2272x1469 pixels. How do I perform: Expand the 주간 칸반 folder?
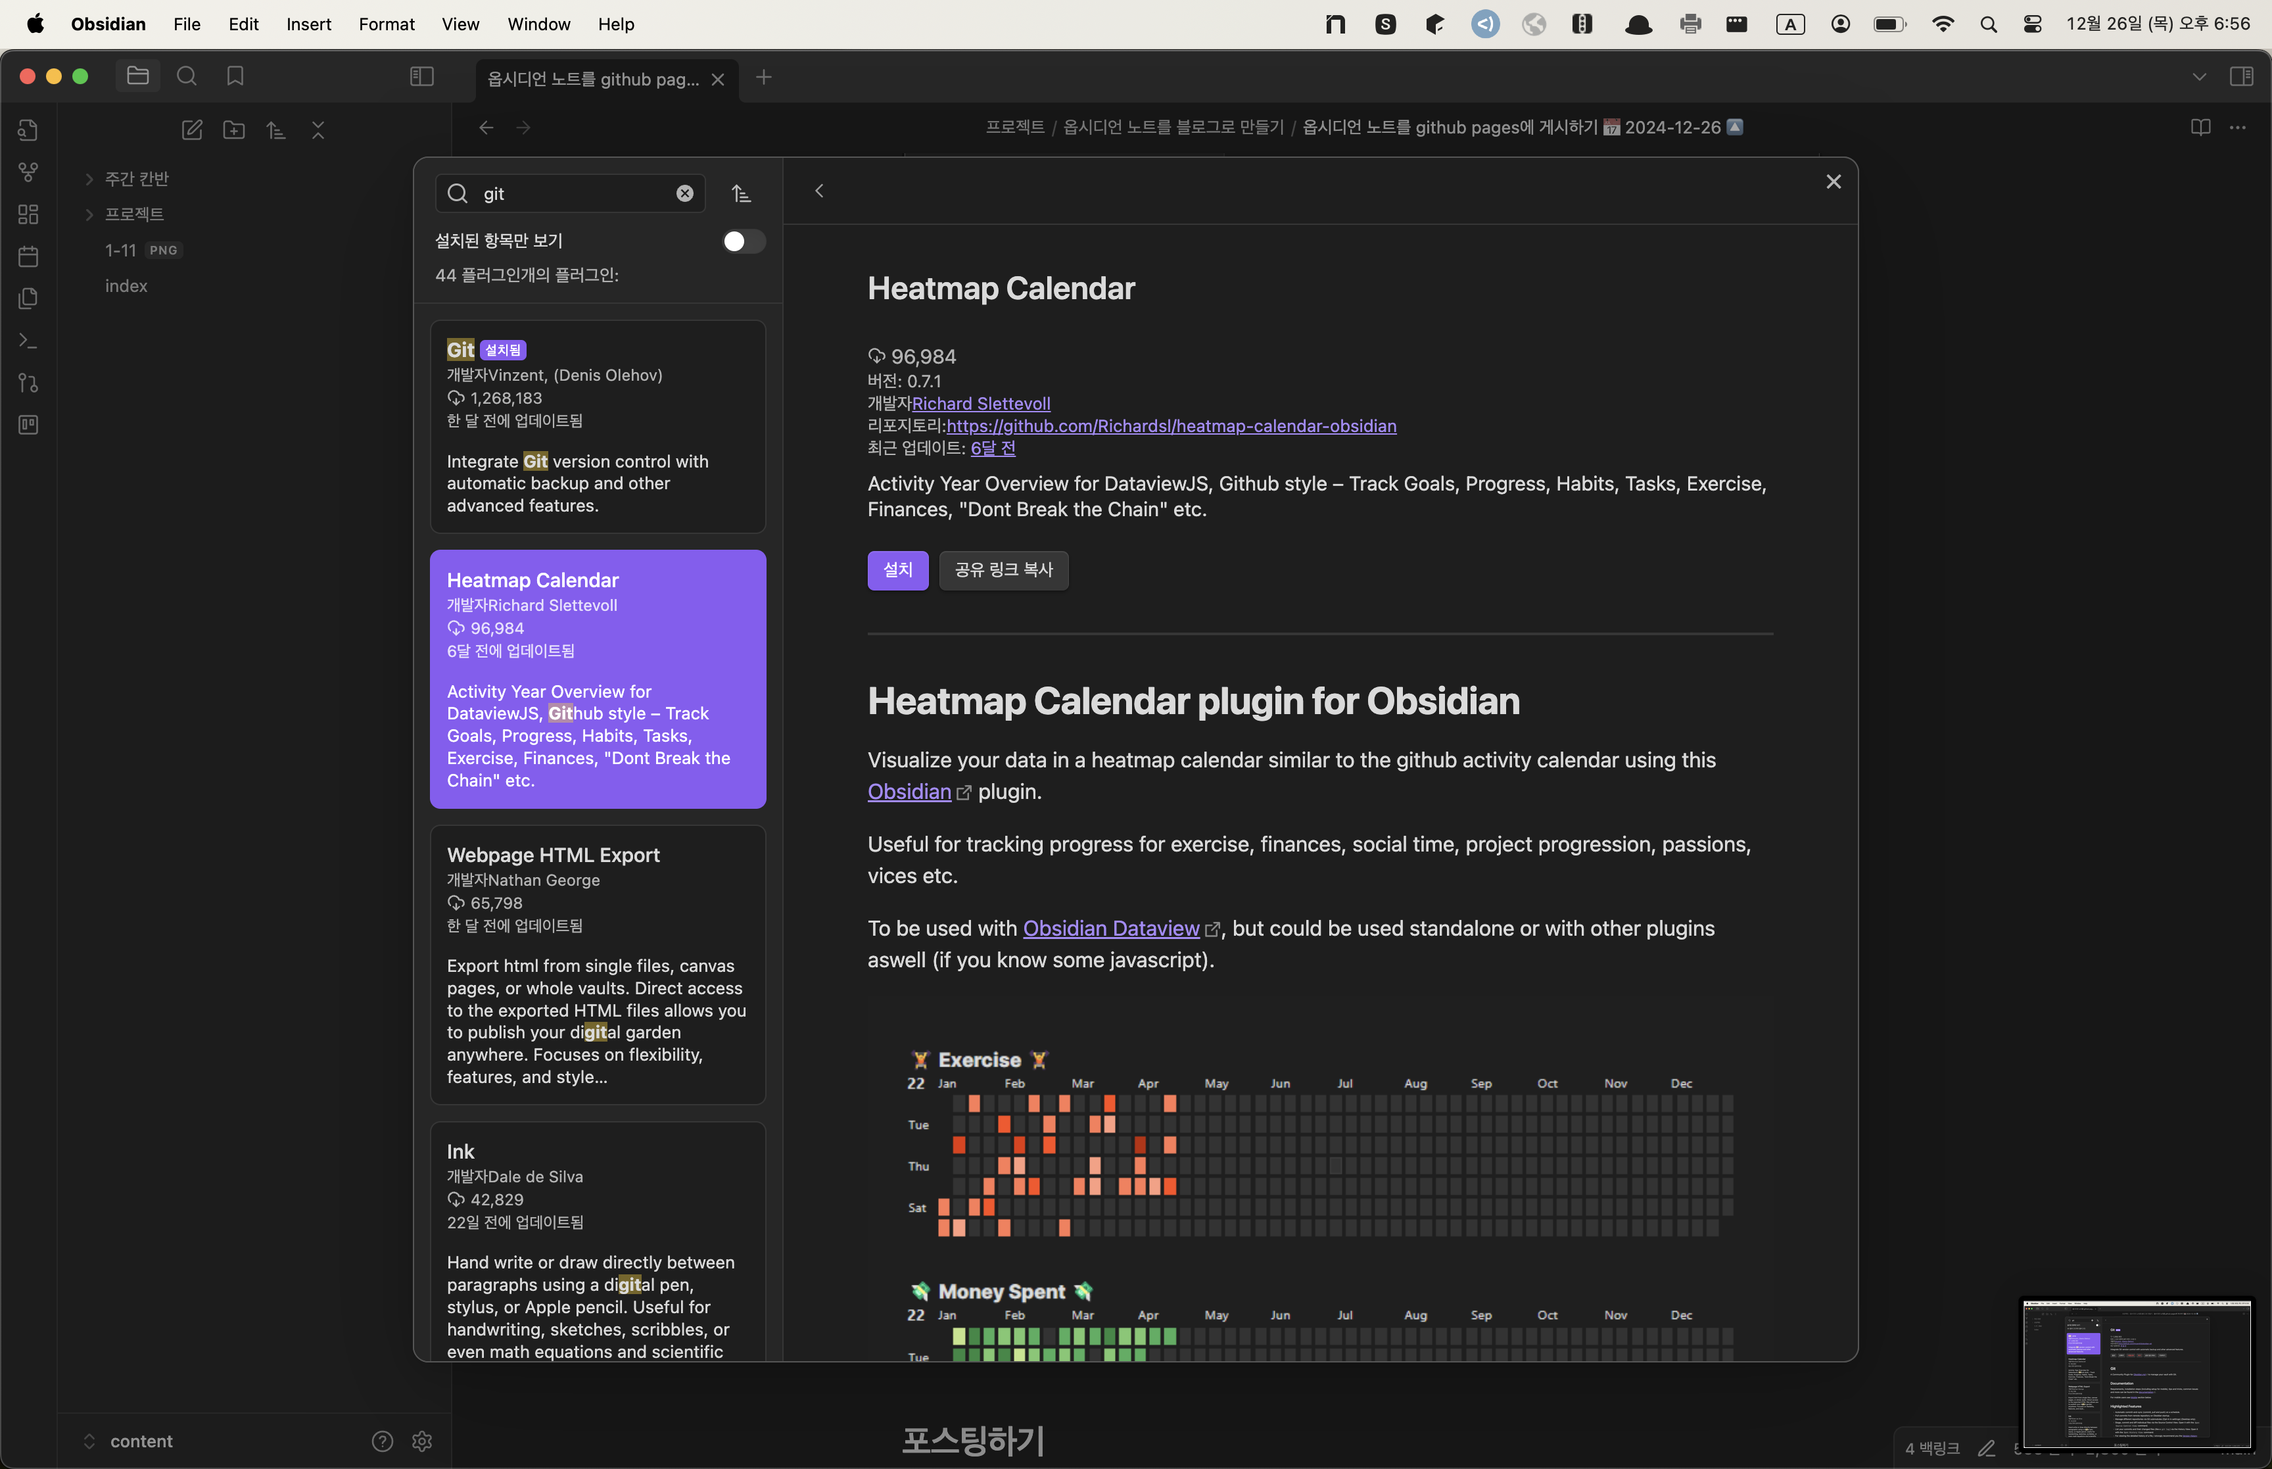[136, 178]
